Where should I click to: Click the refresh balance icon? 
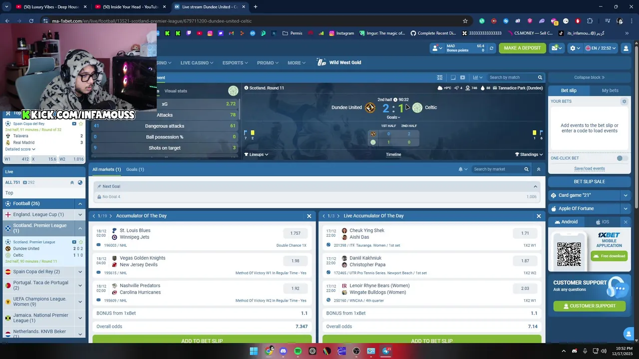[491, 48]
